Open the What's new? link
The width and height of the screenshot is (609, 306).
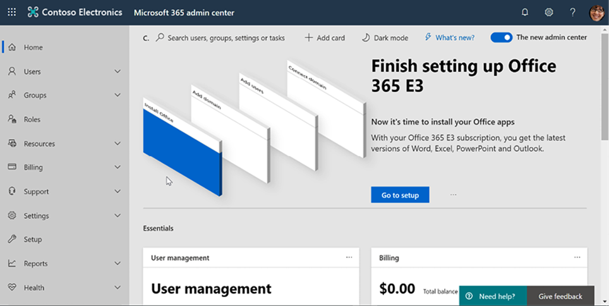455,38
